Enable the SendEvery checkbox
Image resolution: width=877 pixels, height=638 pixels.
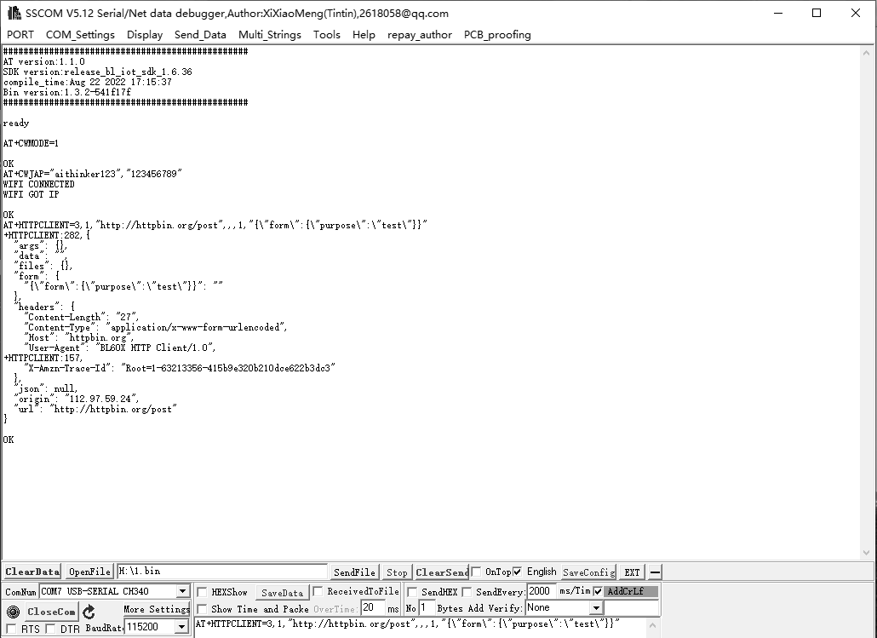pyautogui.click(x=467, y=592)
